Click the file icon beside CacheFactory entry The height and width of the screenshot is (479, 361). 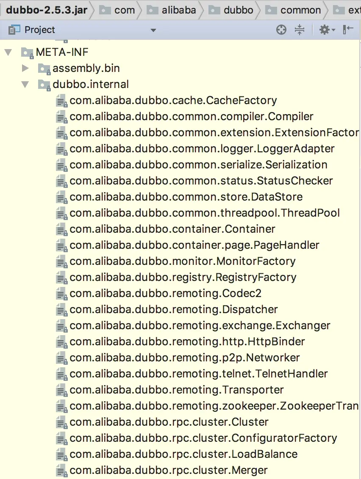pyautogui.click(x=62, y=100)
